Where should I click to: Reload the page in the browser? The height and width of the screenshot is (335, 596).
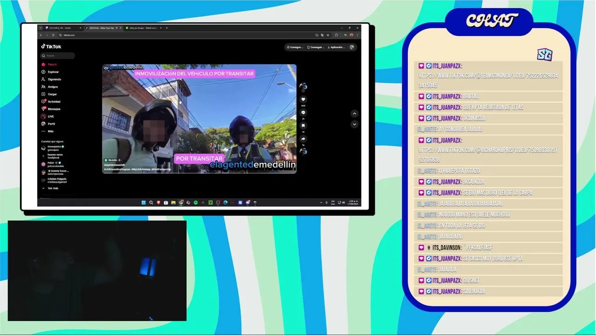point(53,35)
